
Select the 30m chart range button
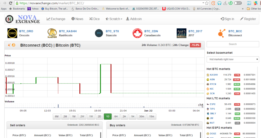[x=142, y=117]
